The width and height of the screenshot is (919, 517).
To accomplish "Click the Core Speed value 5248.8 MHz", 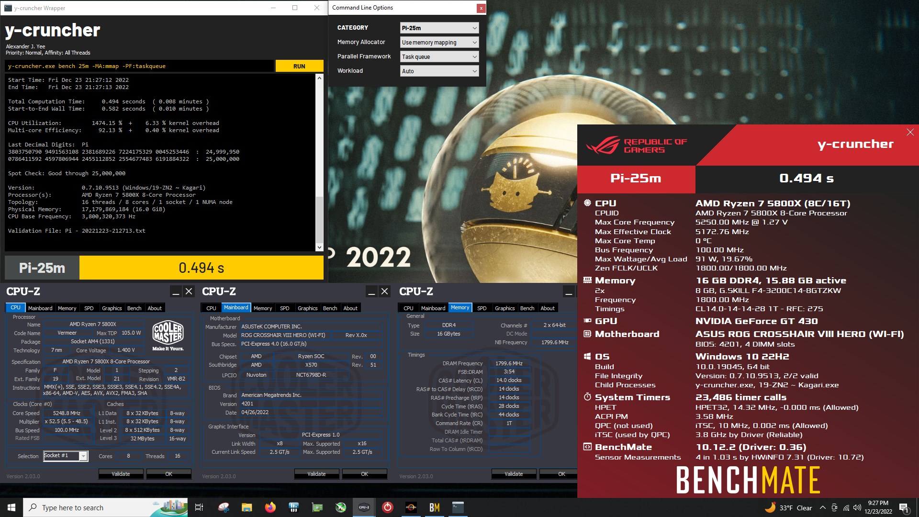I will (67, 413).
